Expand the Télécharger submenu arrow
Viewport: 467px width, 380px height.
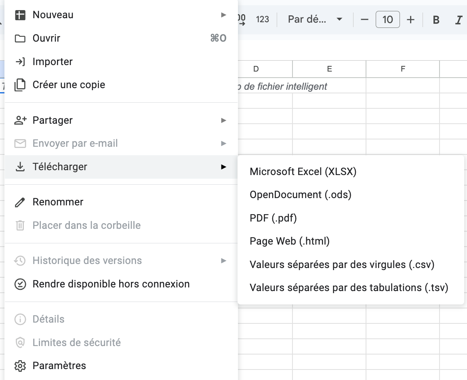pos(223,167)
